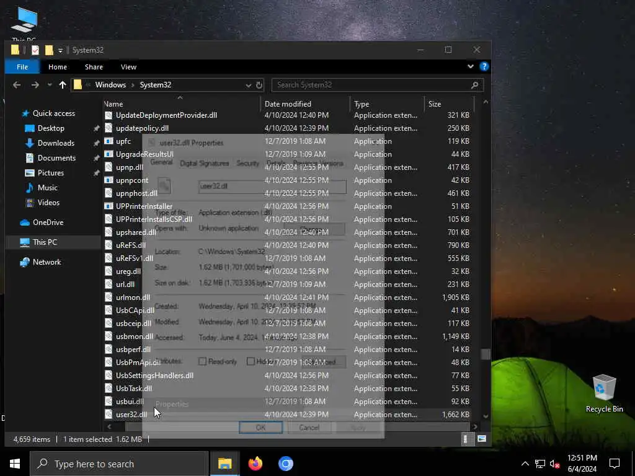Click the pin icon beside Downloads
Image resolution: width=635 pixels, height=476 pixels.
point(96,143)
